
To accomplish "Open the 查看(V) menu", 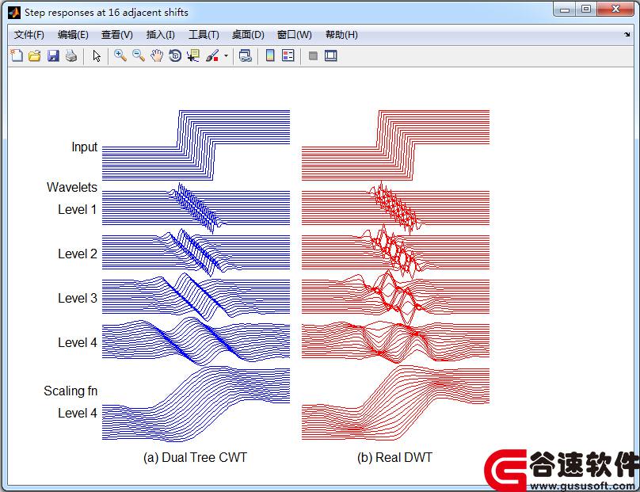I will pos(117,35).
